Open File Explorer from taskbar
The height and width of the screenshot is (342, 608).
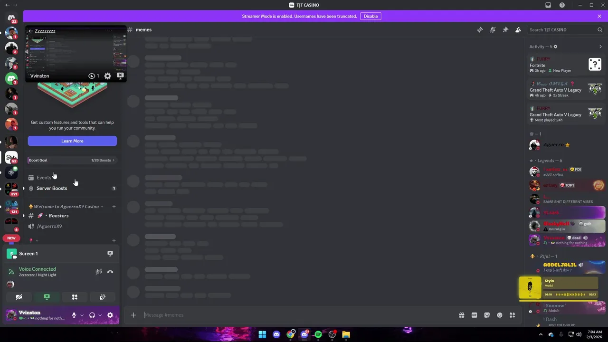tap(346, 335)
